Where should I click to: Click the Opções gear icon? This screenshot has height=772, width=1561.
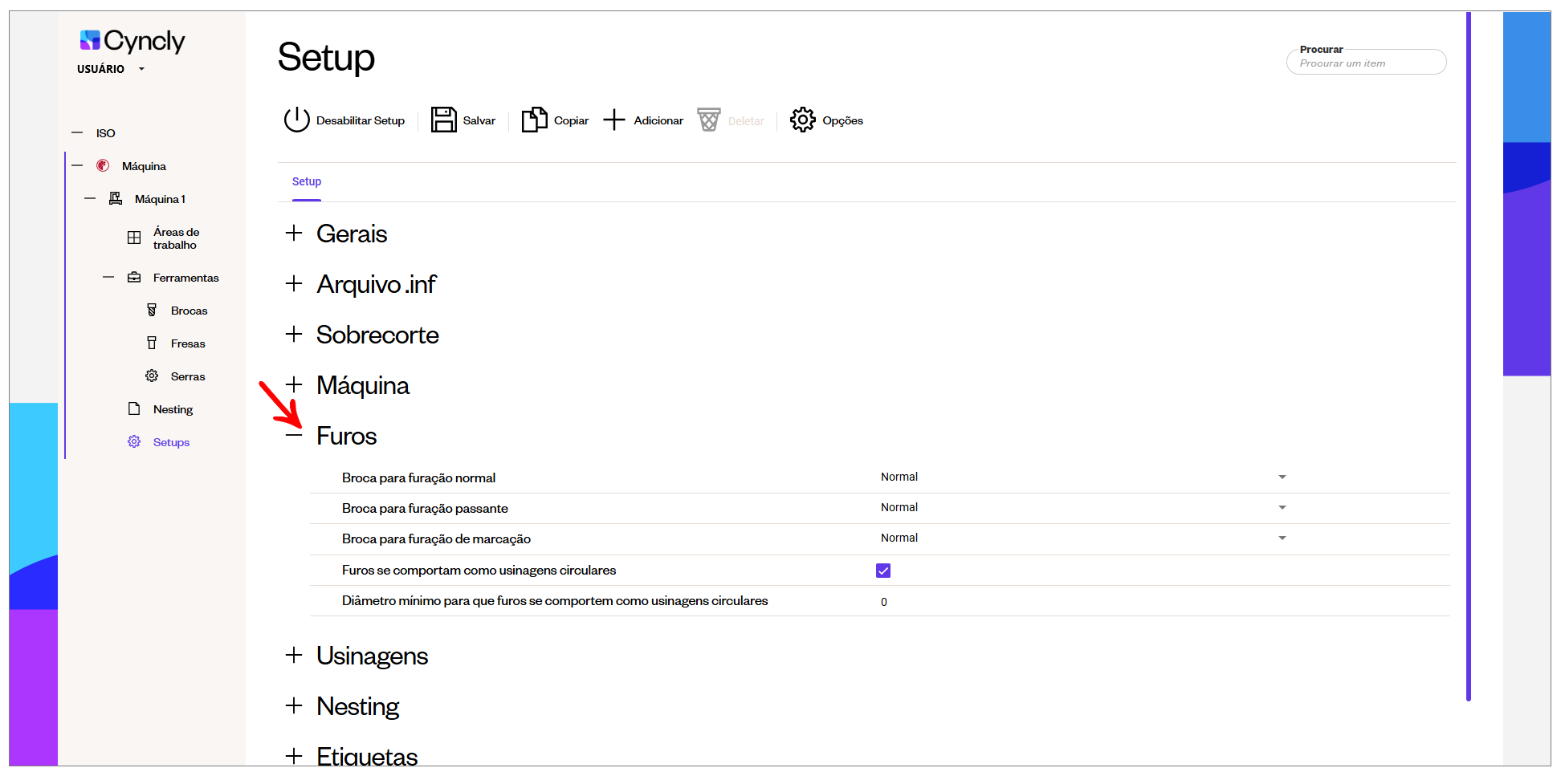click(x=803, y=120)
